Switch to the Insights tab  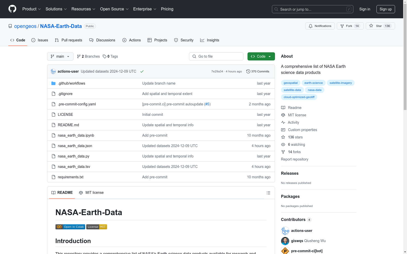pos(210,40)
